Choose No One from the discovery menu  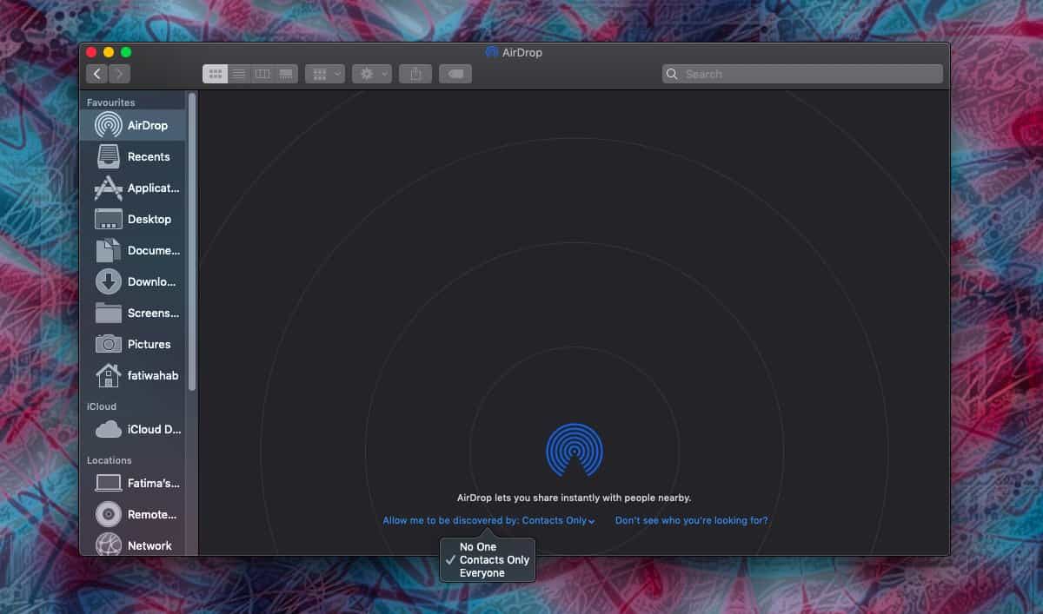(488, 547)
